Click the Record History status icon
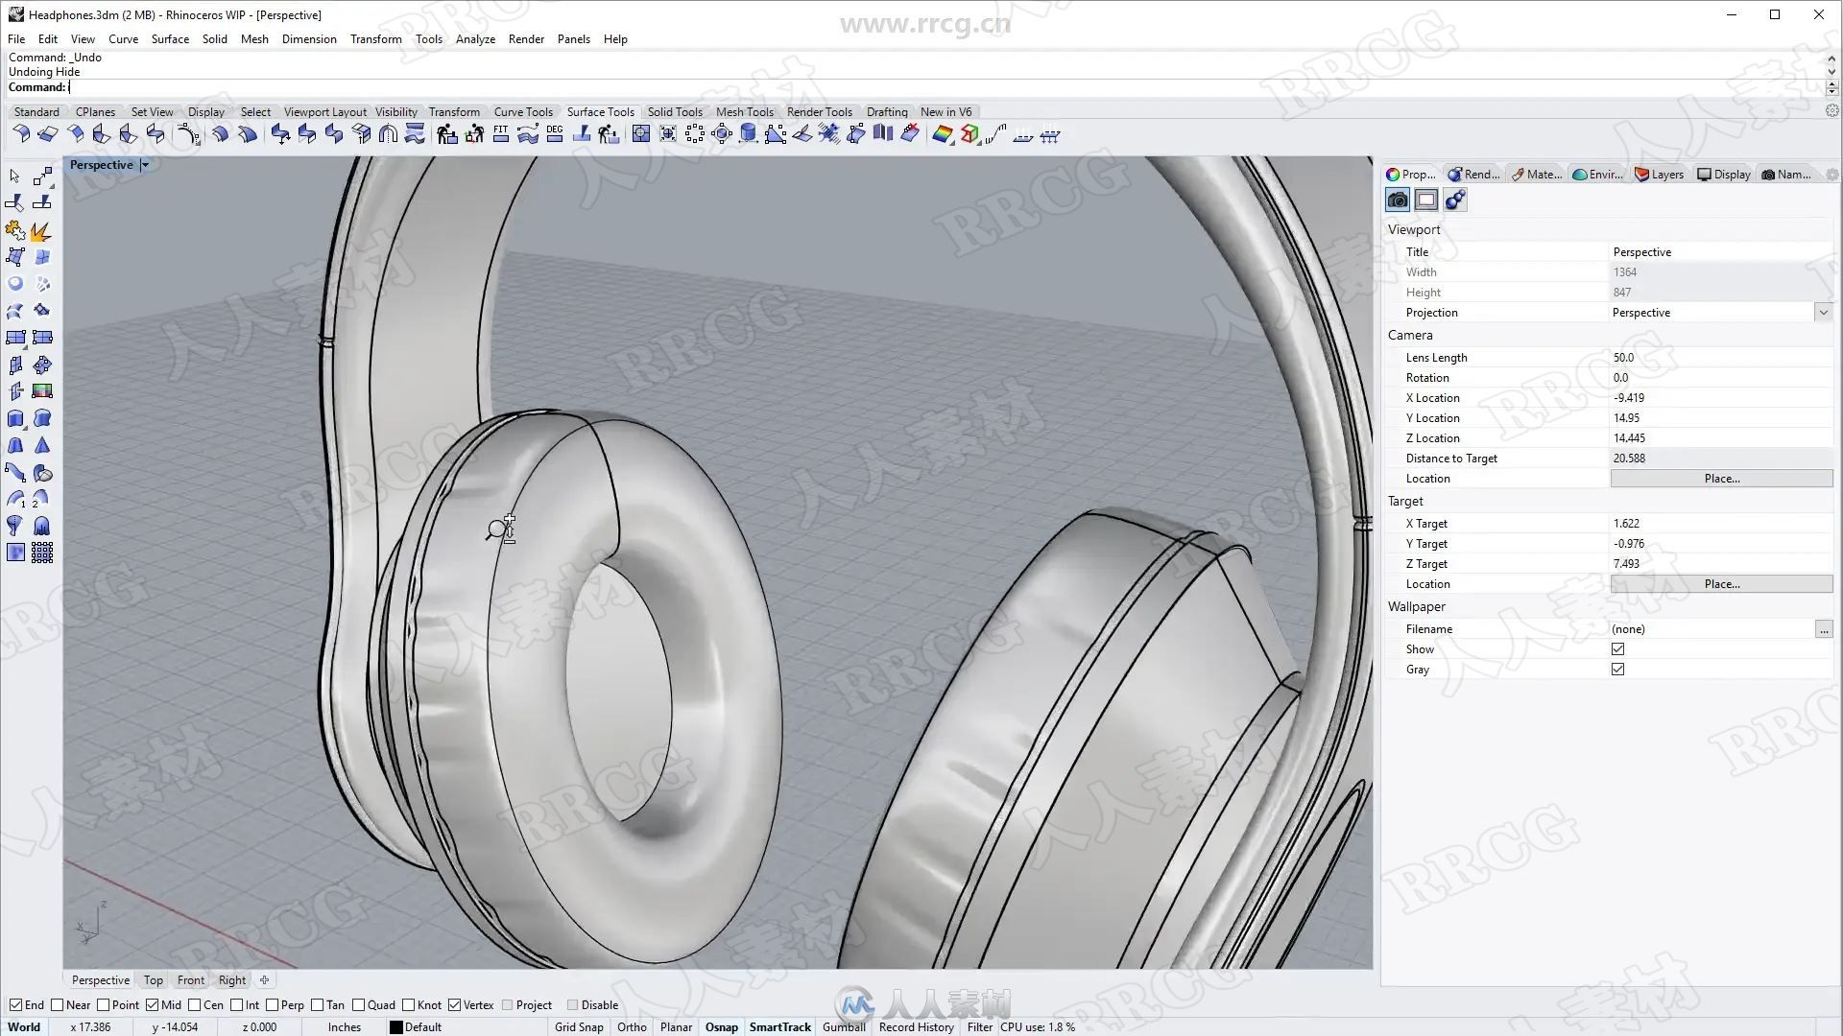 (914, 1025)
